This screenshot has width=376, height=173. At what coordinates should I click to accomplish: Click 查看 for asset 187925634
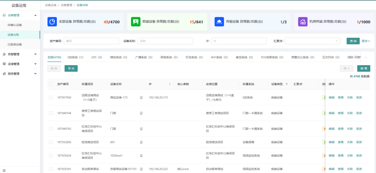tap(340, 156)
